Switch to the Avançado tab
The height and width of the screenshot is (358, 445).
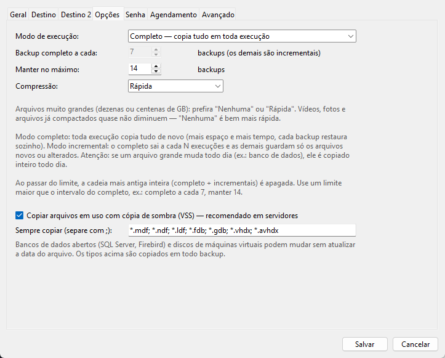click(218, 15)
